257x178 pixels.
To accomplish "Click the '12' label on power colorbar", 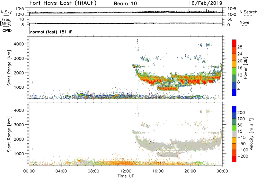I will point(240,75).
